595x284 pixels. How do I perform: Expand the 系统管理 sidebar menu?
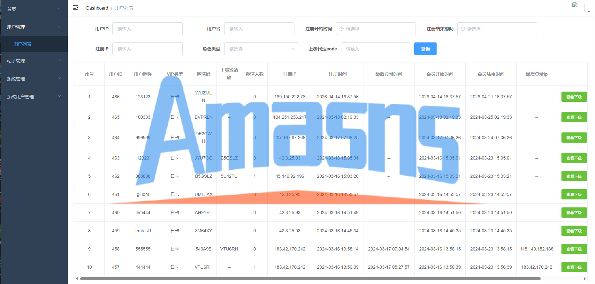(34, 78)
